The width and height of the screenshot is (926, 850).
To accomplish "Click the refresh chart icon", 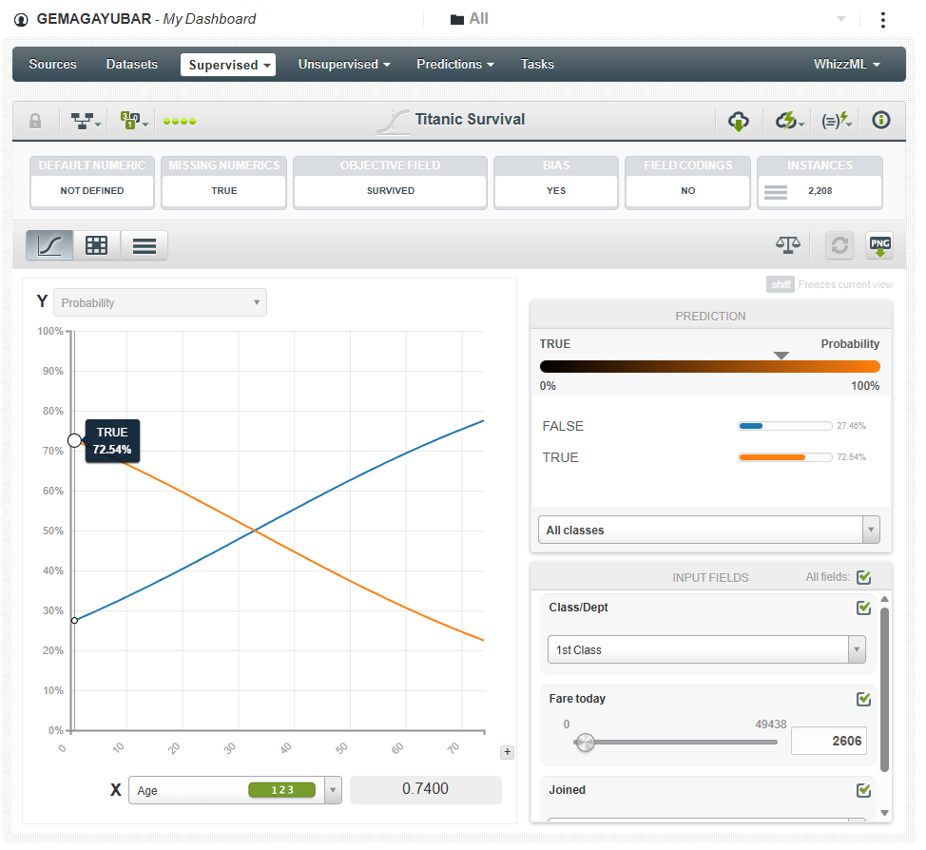I will (839, 245).
